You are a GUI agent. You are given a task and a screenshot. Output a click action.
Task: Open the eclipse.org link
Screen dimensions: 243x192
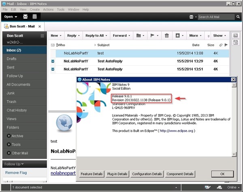[176, 131]
